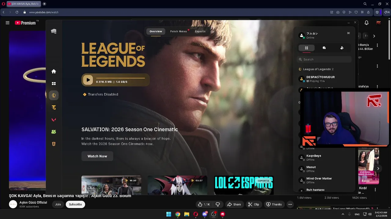Screen dimensions: 391x219
Task: Open Opera snapshot camera icon
Action: coord(338,12)
